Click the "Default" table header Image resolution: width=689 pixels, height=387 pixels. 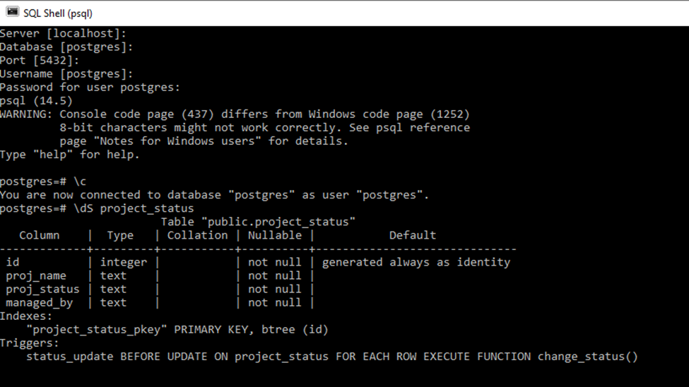point(413,235)
